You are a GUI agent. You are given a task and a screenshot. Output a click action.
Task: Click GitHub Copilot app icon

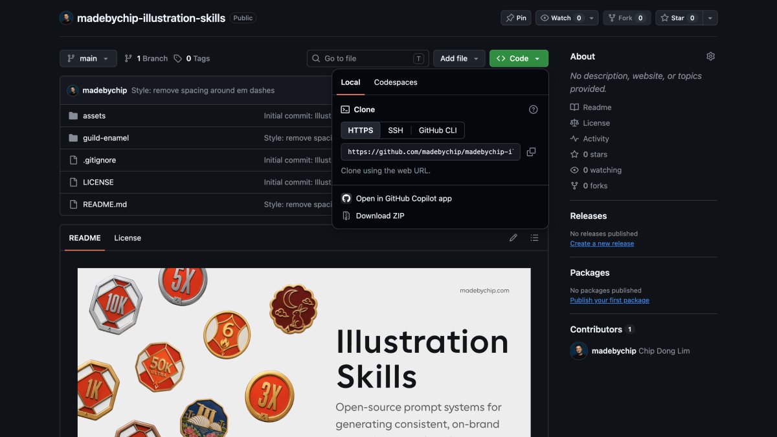coord(346,199)
